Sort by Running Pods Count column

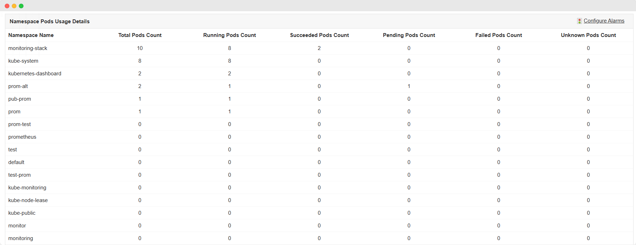click(x=229, y=35)
